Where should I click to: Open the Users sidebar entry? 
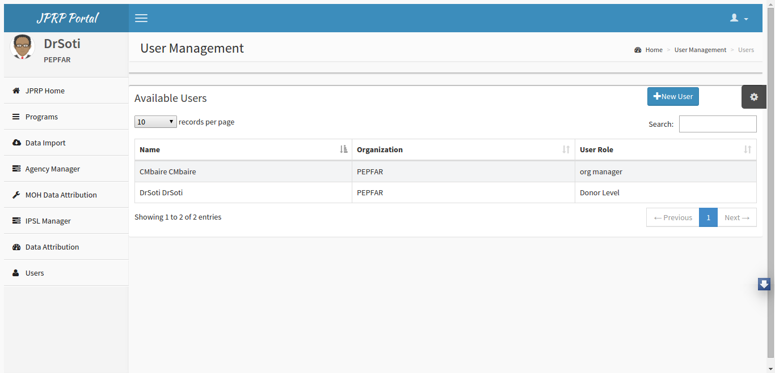tap(66, 273)
